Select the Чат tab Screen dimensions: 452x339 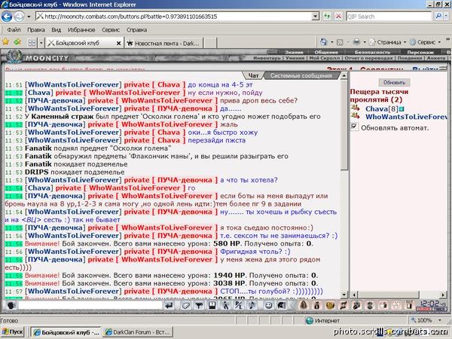click(253, 75)
